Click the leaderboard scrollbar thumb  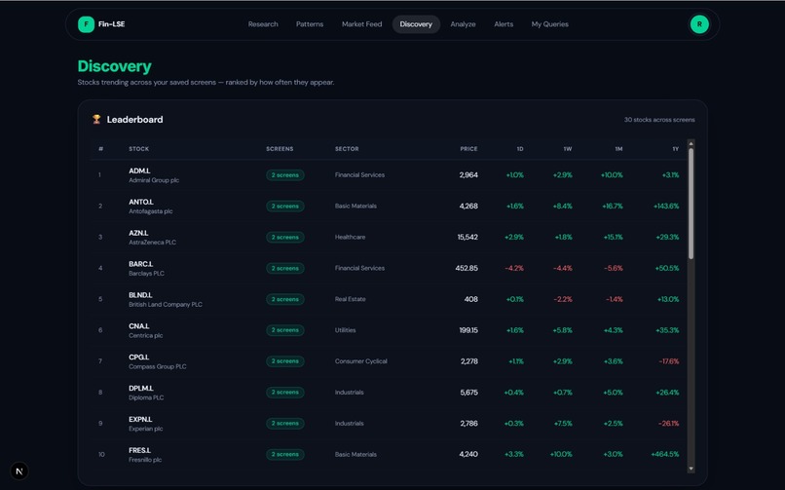click(x=691, y=204)
